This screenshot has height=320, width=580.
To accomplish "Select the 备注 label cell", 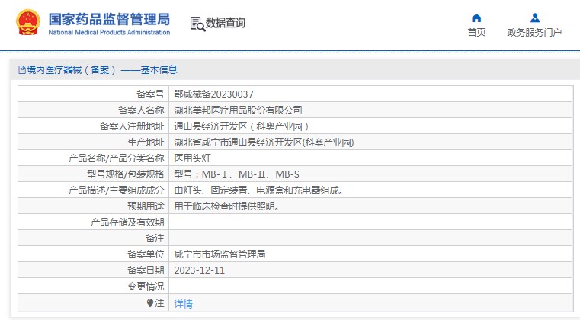I will (155, 238).
